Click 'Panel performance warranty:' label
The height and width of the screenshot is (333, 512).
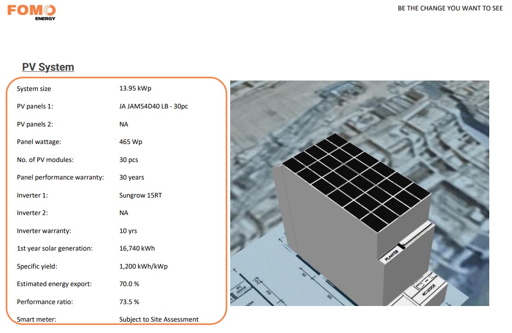[x=61, y=178]
